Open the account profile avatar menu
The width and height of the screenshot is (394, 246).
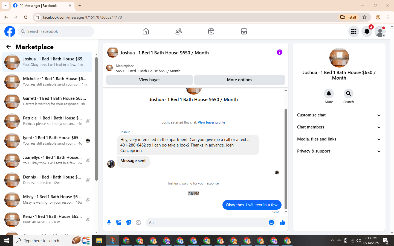point(380,31)
